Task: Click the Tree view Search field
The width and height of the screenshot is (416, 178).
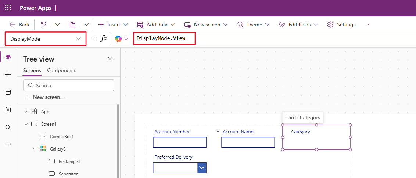Action: pyautogui.click(x=69, y=85)
